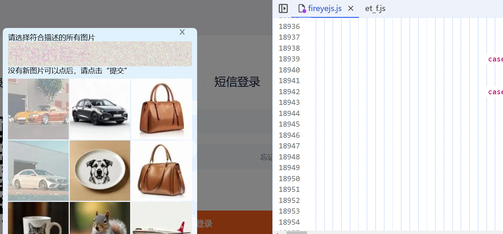Click the noisy captcha description image
The image size is (503, 234).
pos(100,54)
